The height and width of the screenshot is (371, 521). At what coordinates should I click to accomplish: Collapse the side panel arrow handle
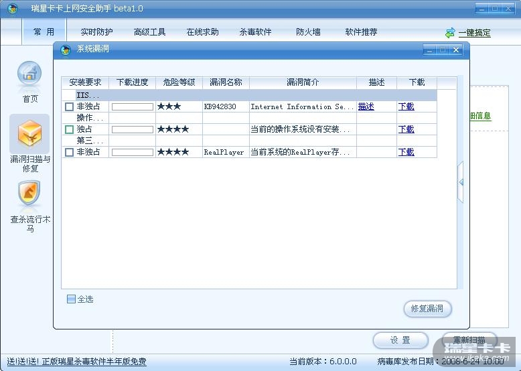tap(461, 182)
